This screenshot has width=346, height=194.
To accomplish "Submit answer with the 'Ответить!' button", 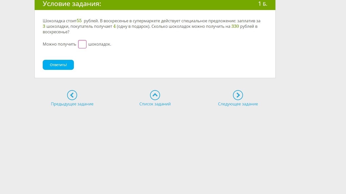I will point(58,65).
